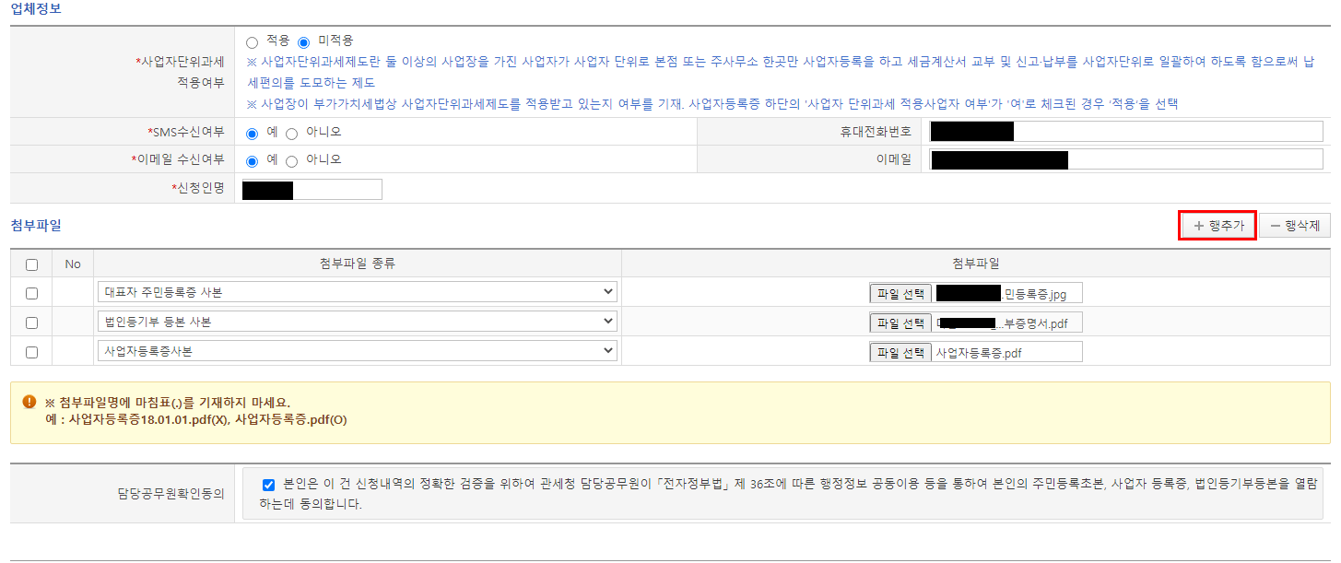Click the 행삭제 button
Screen dimensions: 1341x563
pos(1294,226)
